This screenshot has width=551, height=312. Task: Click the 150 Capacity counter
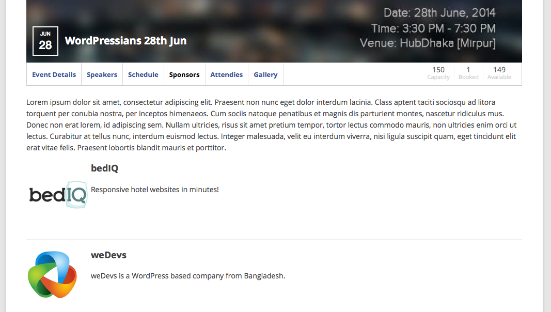pyautogui.click(x=438, y=73)
